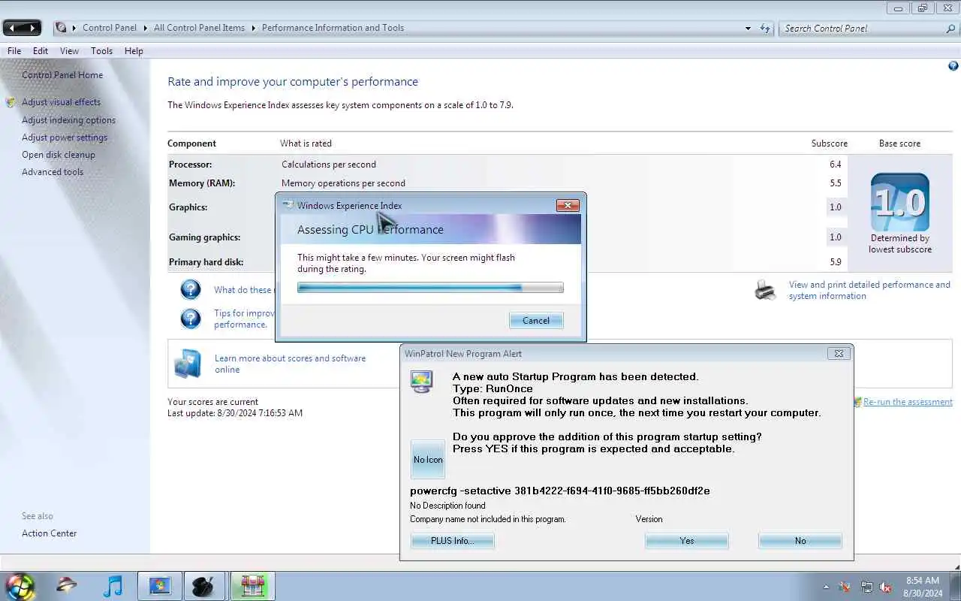Select the Control Panel taskbar button
Viewport: 961px width, 601px height.
[x=159, y=586]
